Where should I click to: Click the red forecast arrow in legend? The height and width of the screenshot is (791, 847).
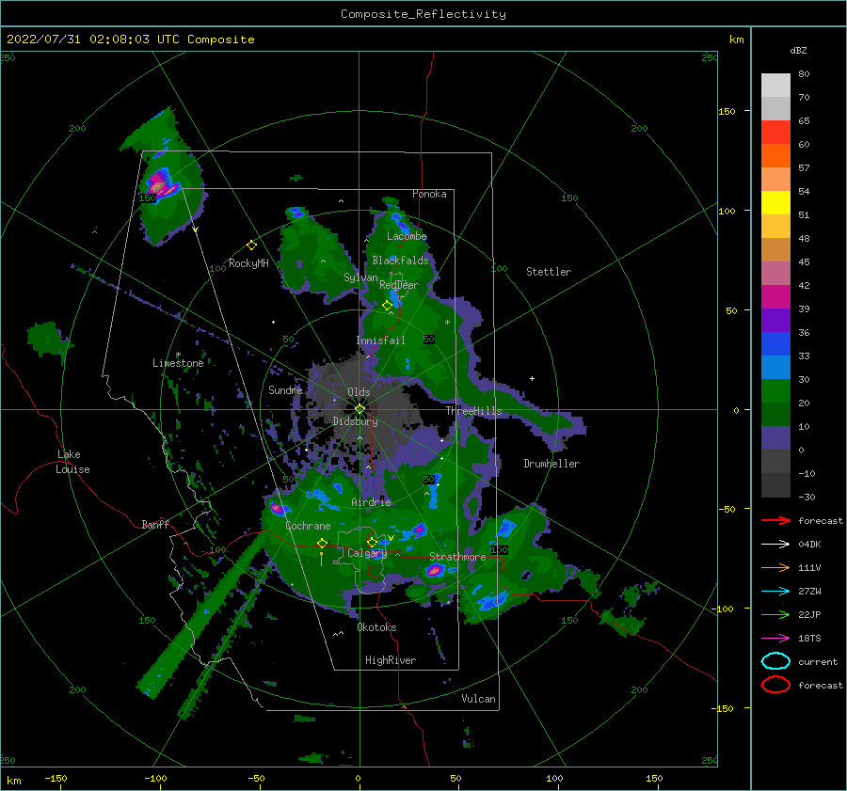pyautogui.click(x=775, y=520)
